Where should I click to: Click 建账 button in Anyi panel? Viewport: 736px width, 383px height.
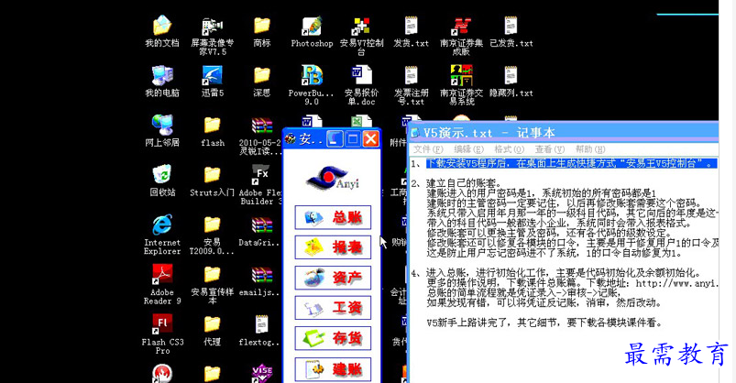(333, 369)
